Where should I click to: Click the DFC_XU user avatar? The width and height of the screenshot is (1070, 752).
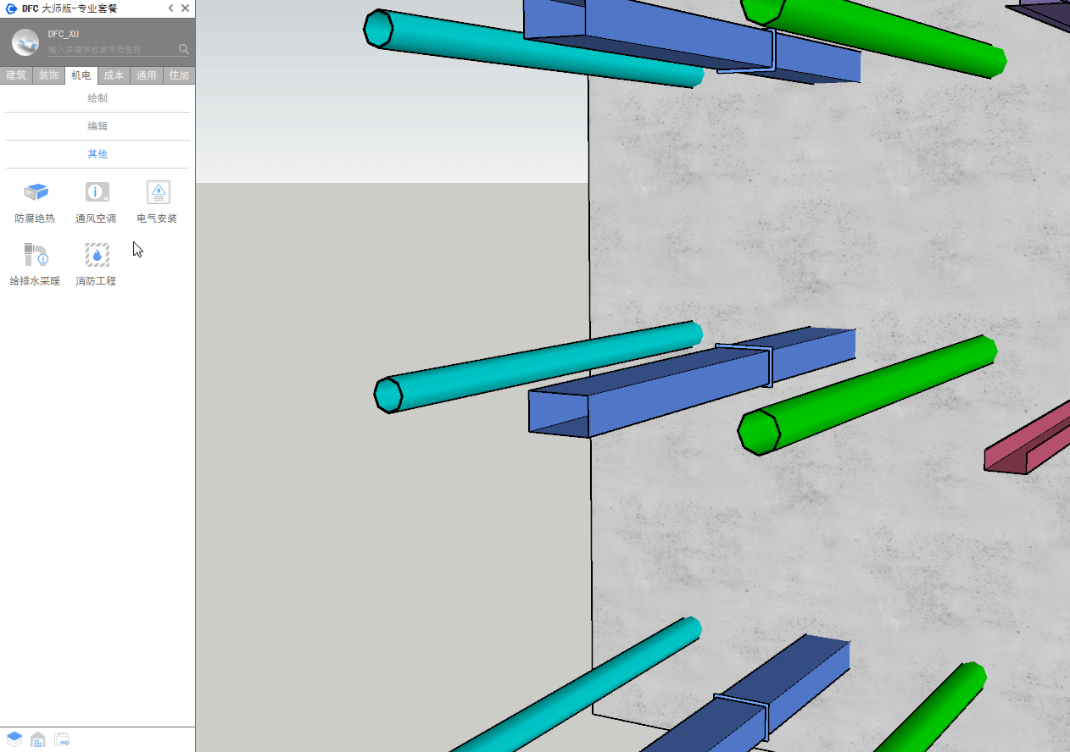[x=25, y=42]
